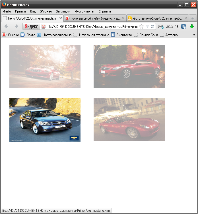This screenshot has height=214, width=198.
Task: Click the blue Chevrolet Epica thumbnail
Action: tap(45, 120)
